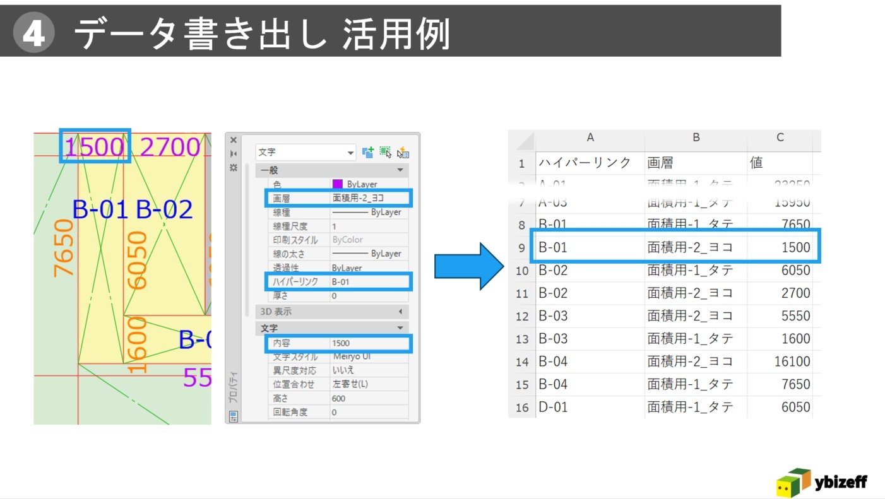885x499 pixels.
Task: Select the 位置合わせ 左寄せ(L) value
Action: [x=369, y=384]
